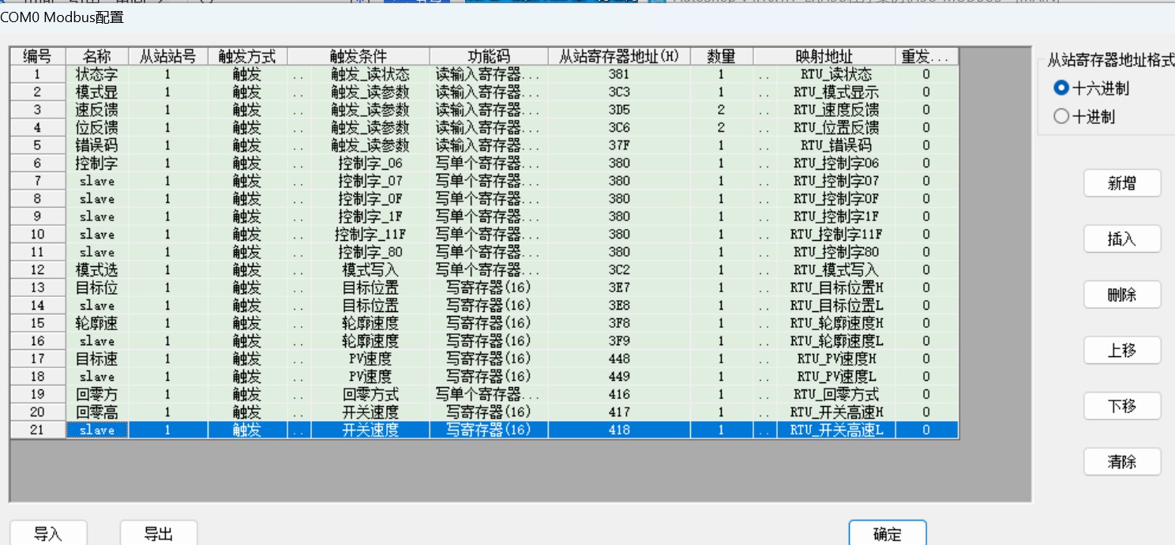
Task: Open trigger condition browse button in row 13
Action: (298, 288)
